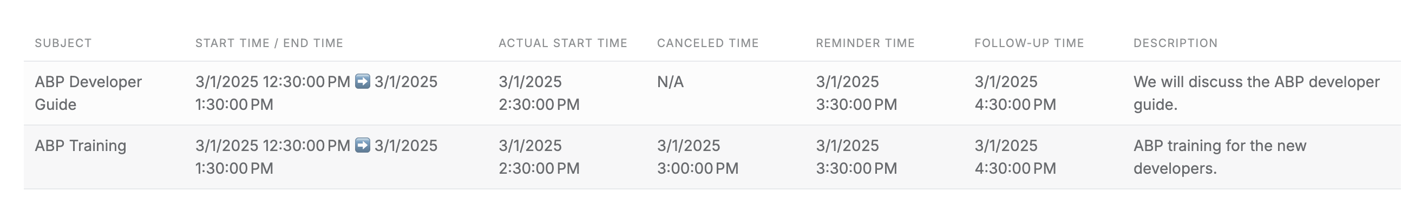The width and height of the screenshot is (1428, 223).
Task: Click the 'We will discuss the ABP developer guide' description
Action: click(1256, 93)
